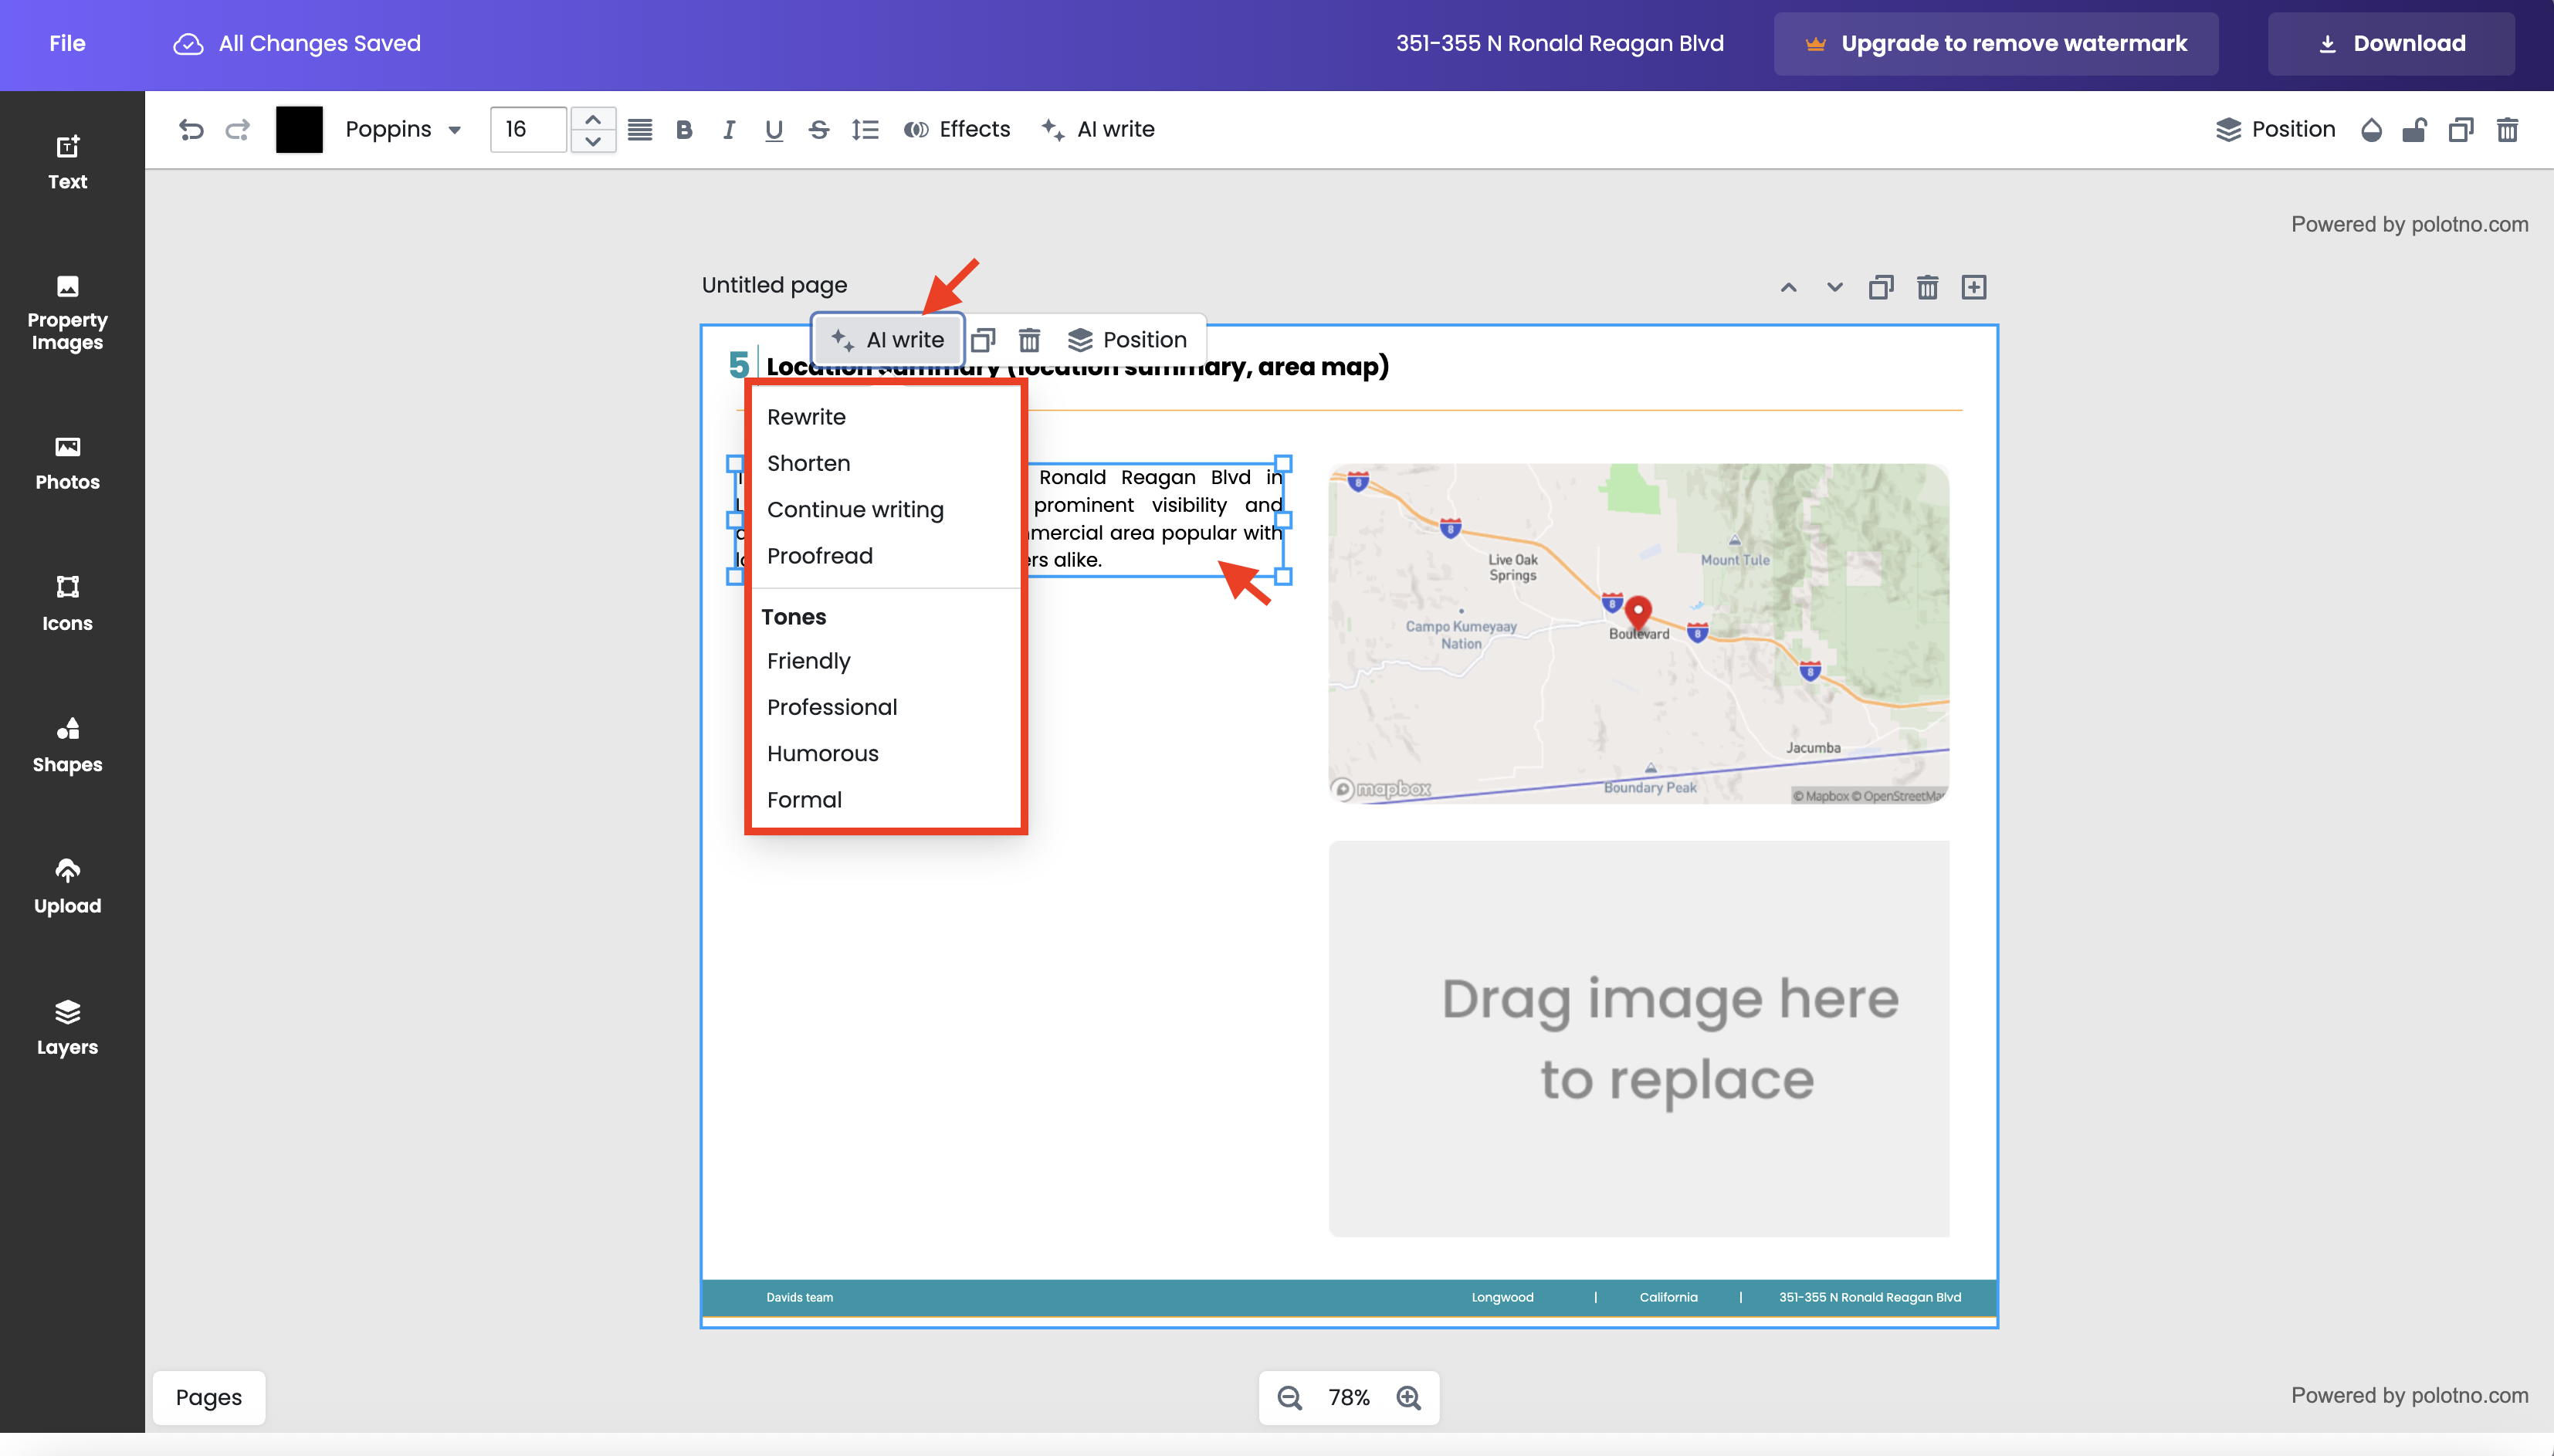Open the Pages button at bottom
This screenshot has width=2554, height=1456.
pos(209,1397)
